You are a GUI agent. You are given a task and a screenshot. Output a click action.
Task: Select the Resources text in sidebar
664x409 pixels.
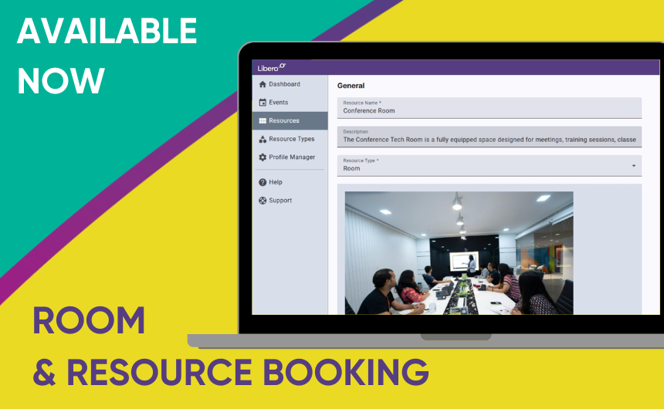click(x=284, y=121)
